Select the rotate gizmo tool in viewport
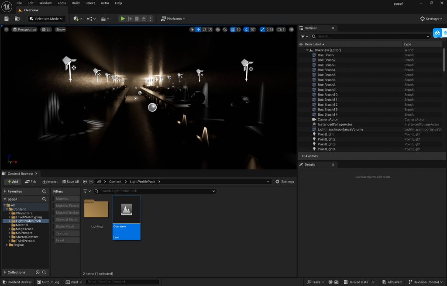The height and width of the screenshot is (286, 447). [x=204, y=30]
